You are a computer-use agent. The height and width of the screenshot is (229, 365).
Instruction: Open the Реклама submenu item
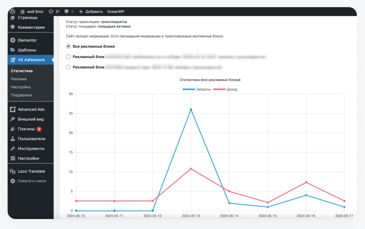pyautogui.click(x=19, y=79)
